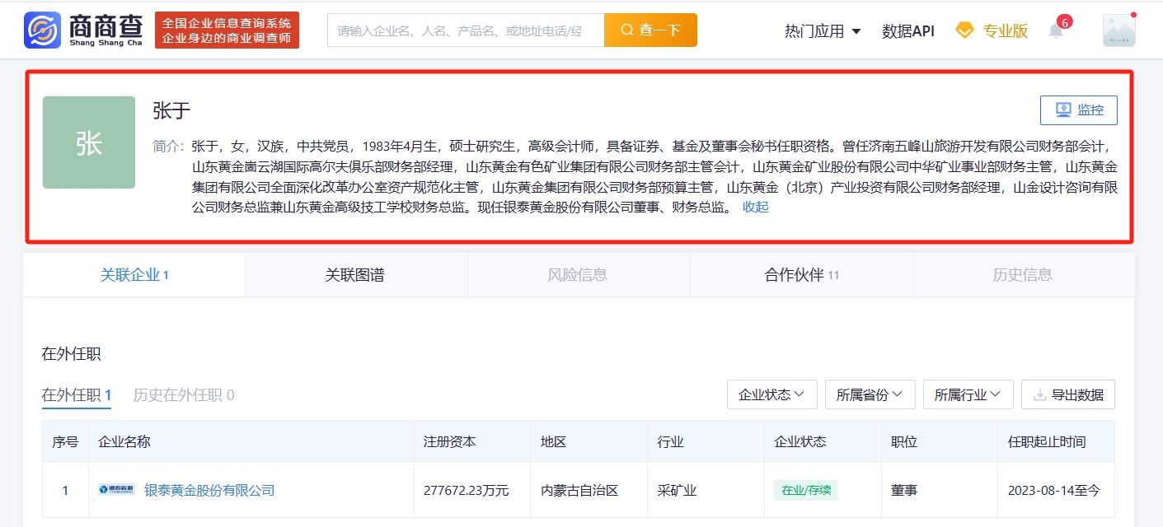Click the 2023-08-14至今 date cell
Viewport: 1163px width, 527px height.
pos(1053,490)
